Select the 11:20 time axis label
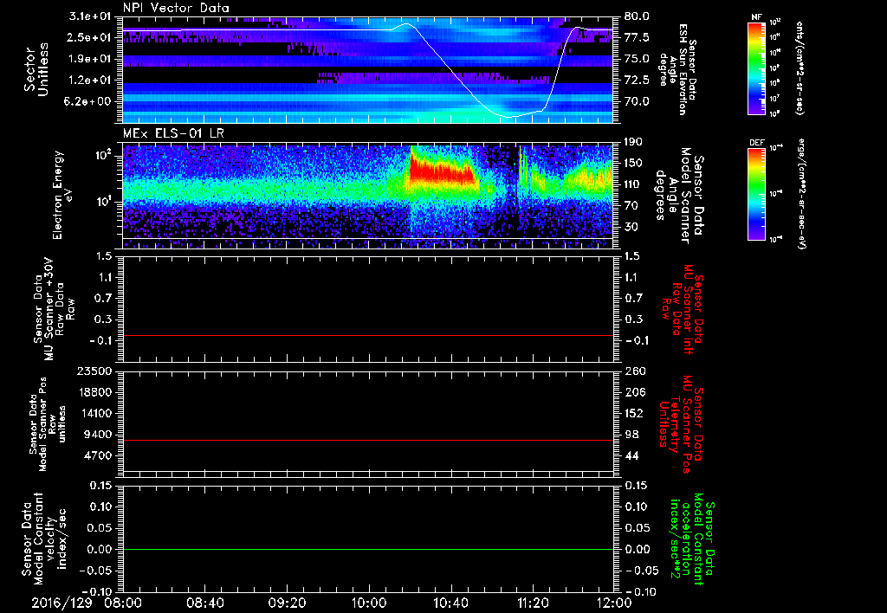Image resolution: width=887 pixels, height=613 pixels. (x=532, y=601)
